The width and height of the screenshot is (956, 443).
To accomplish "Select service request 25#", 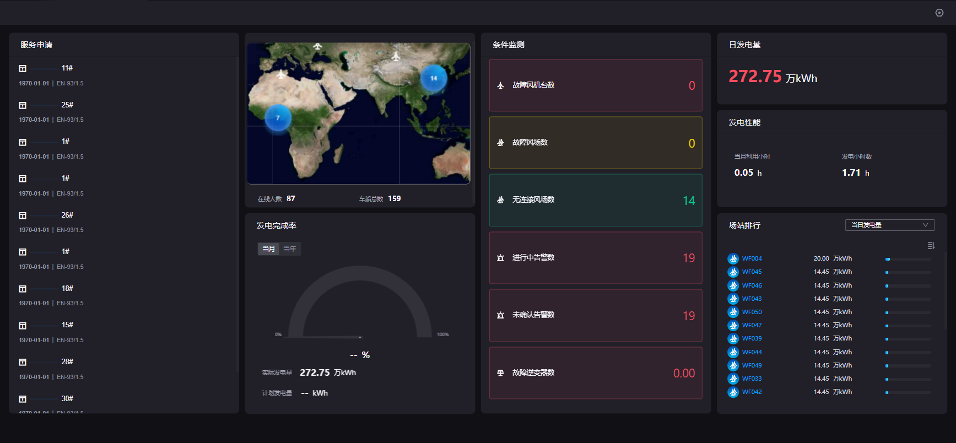I will [x=67, y=105].
